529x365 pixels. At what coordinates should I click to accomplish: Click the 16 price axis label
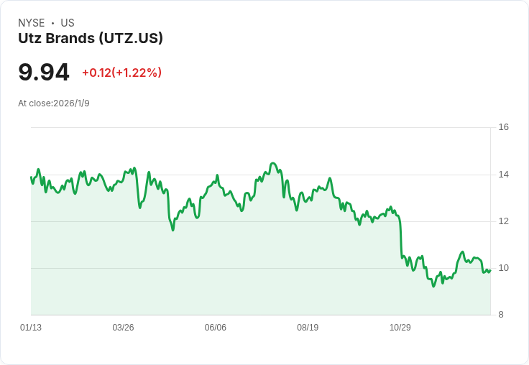coord(504,127)
